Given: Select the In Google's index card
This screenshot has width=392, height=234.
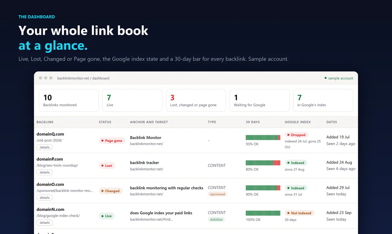Looking at the screenshot, I should [323, 100].
